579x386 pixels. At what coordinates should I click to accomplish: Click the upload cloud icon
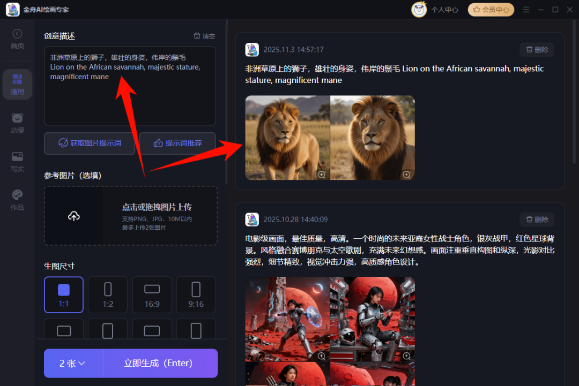coord(74,216)
